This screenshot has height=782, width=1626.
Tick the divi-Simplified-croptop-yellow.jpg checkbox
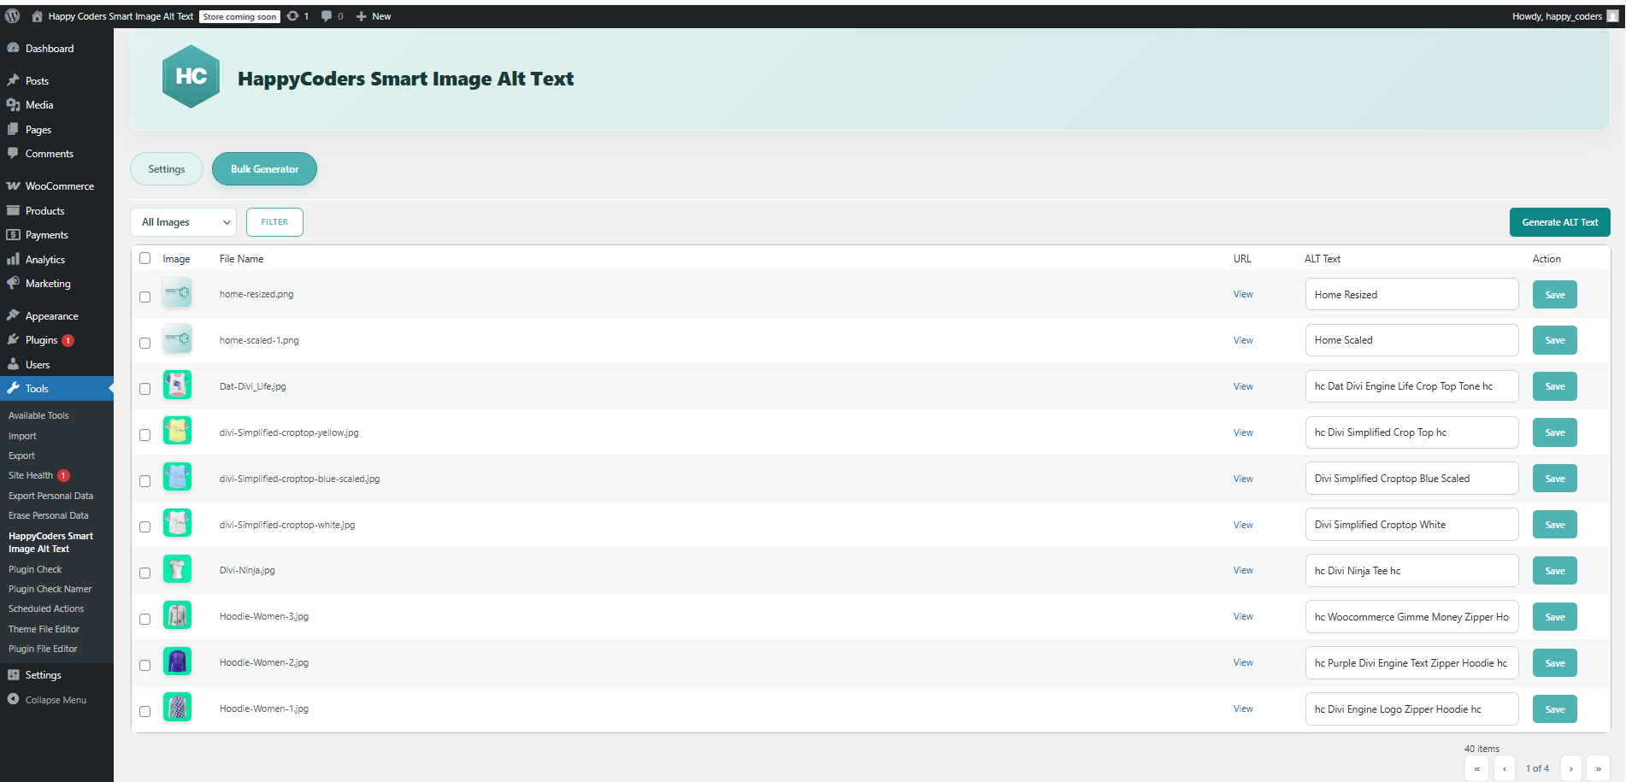pos(144,435)
